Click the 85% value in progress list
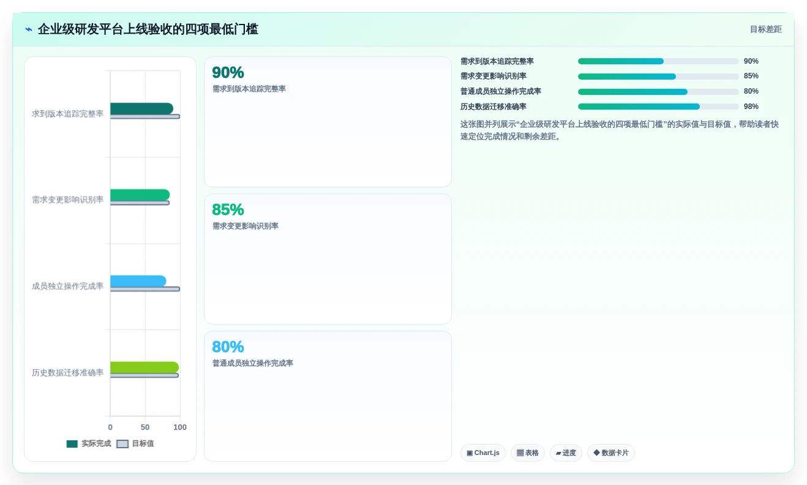 (751, 77)
